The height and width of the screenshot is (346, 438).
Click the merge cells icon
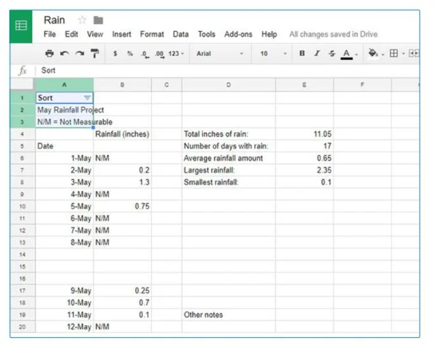[x=413, y=53]
